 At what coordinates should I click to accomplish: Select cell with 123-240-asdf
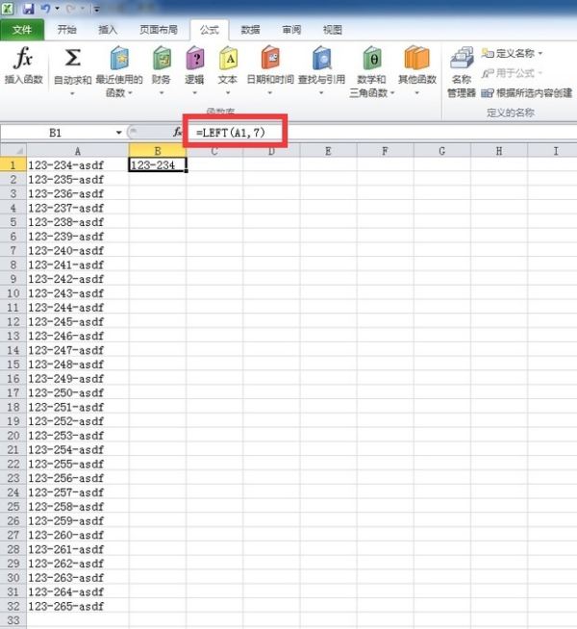tap(78, 250)
